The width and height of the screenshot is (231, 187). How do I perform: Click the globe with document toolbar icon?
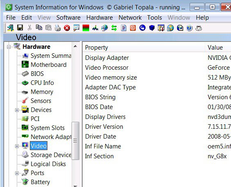click(180, 28)
